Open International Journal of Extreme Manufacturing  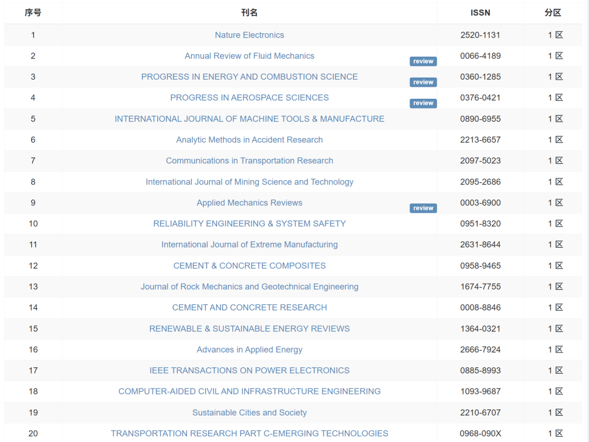[x=249, y=244]
